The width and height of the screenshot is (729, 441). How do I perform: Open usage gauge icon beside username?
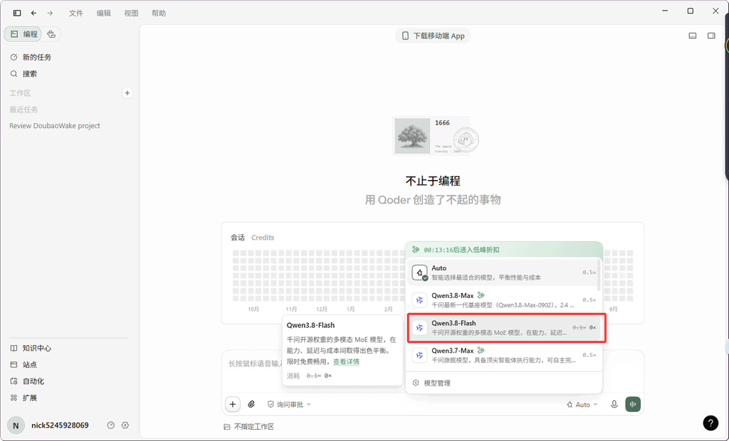[110, 425]
